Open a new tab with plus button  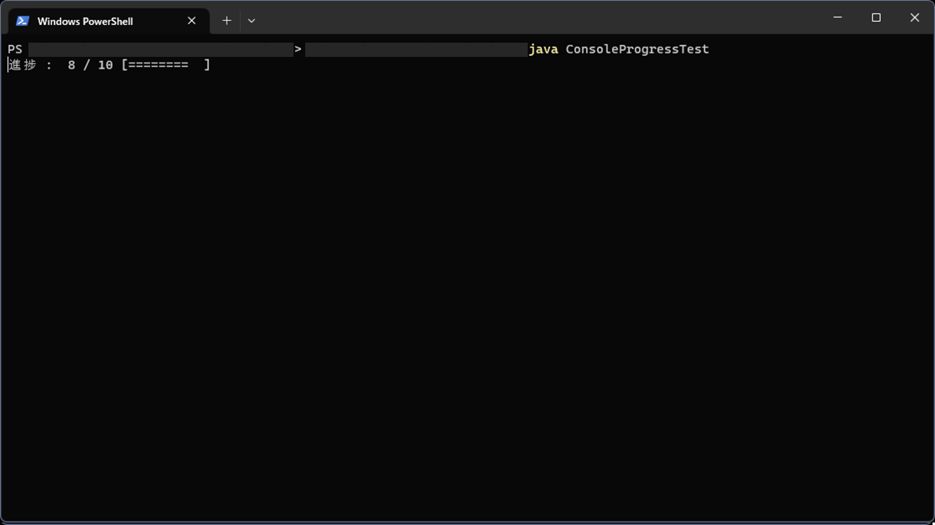point(227,21)
